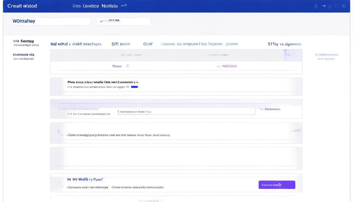The width and height of the screenshot is (354, 202).
Task: Click the icon left of 'Senoa kars' label
Action: 261,109
